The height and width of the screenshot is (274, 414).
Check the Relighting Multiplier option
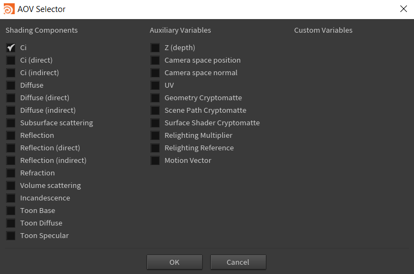click(x=155, y=136)
